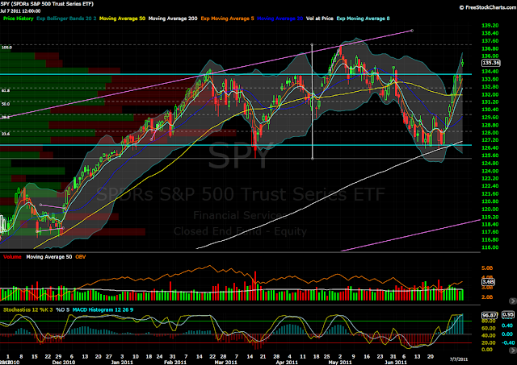Click the Feb 2011 date axis label
This screenshot has height=365, width=517.
coord(175,362)
